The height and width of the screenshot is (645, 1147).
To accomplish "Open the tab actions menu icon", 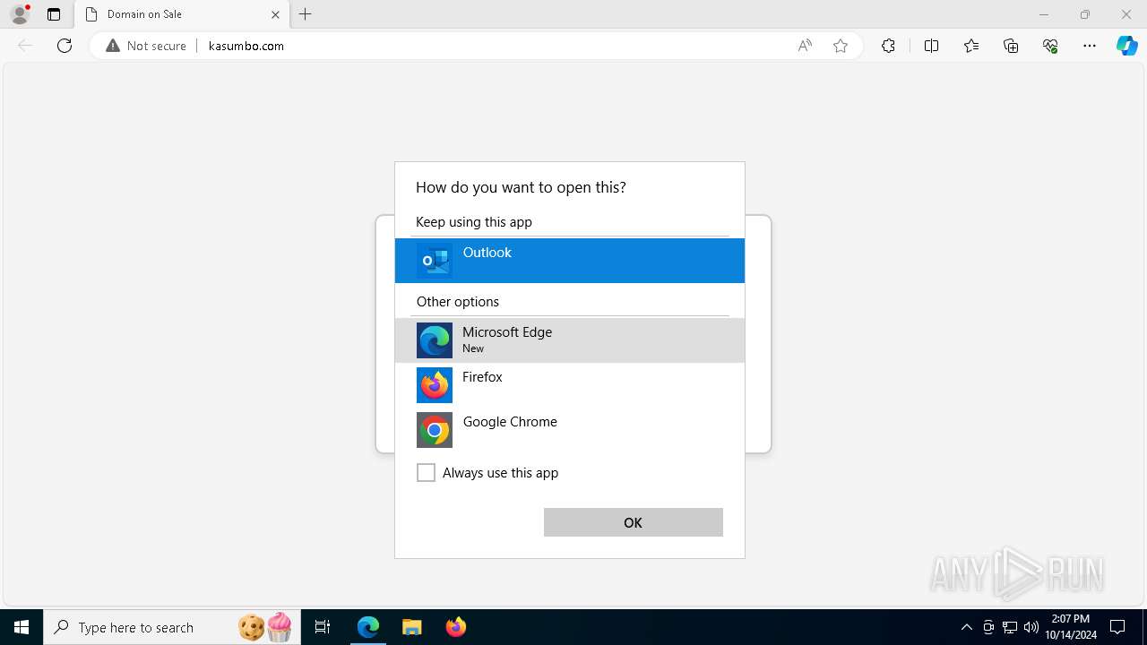I will tap(54, 14).
